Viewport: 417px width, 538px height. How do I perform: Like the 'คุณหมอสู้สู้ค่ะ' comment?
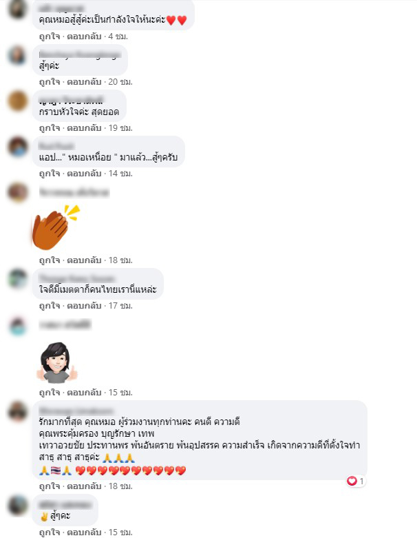(x=50, y=37)
